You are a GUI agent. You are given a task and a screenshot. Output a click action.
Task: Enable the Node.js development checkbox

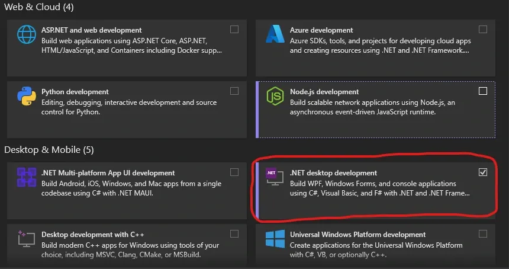pos(483,91)
